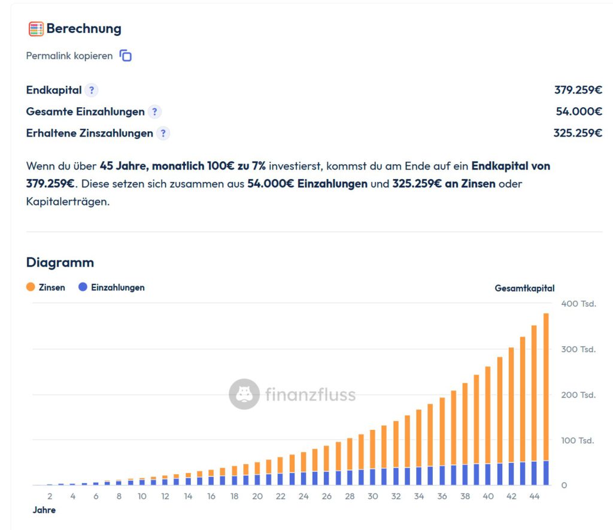613x530 pixels.
Task: Click the year 20 label on the x-axis
Action: [x=257, y=496]
